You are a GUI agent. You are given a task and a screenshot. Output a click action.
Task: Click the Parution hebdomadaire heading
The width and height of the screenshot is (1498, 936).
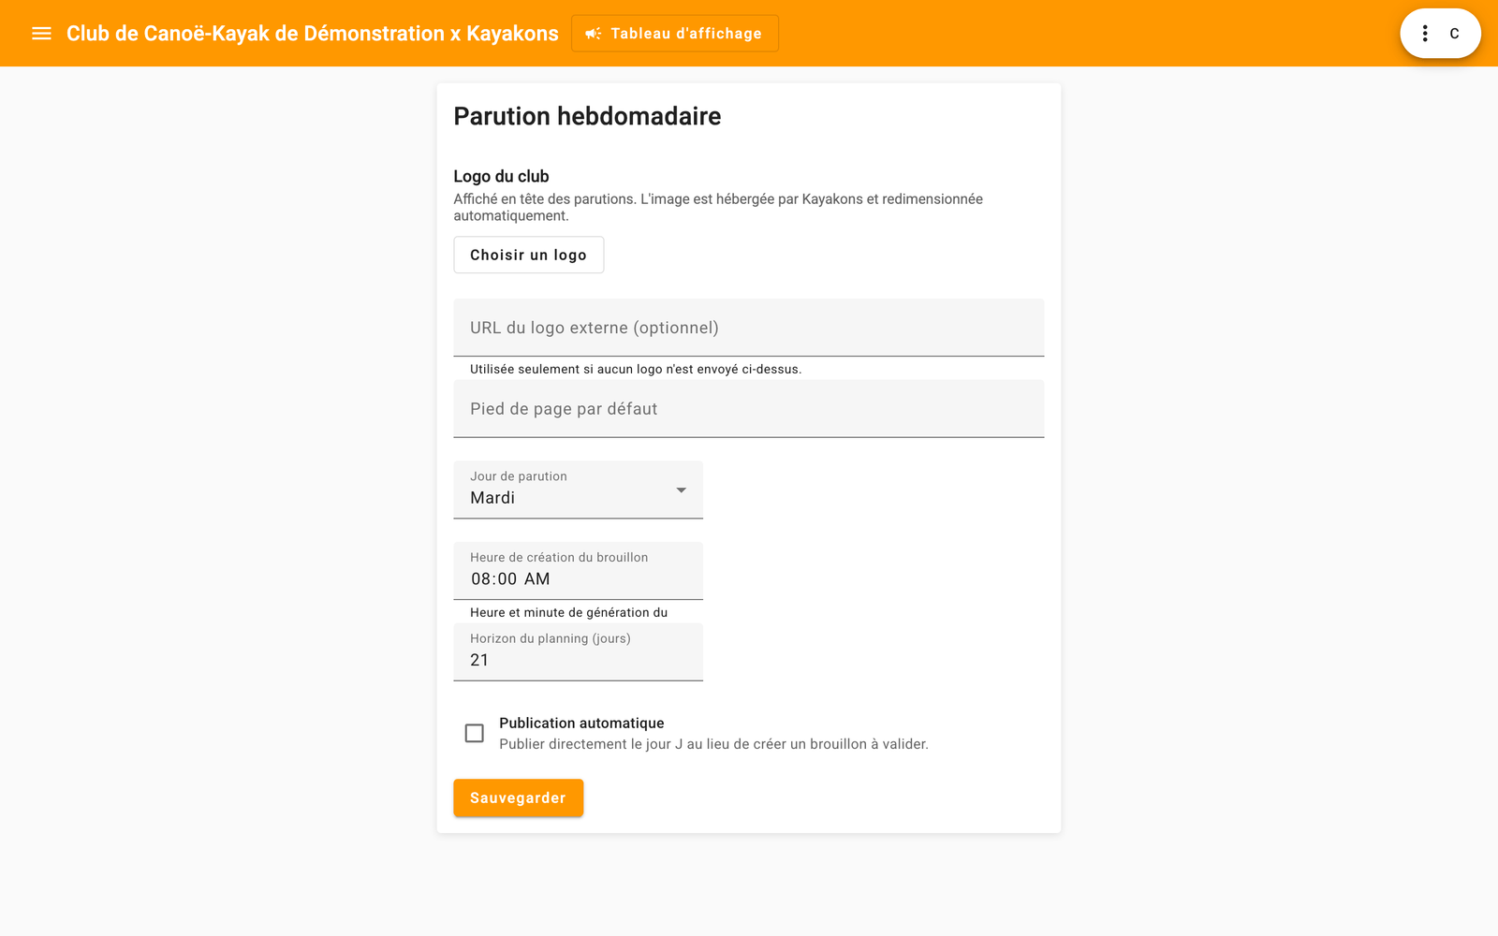(587, 116)
